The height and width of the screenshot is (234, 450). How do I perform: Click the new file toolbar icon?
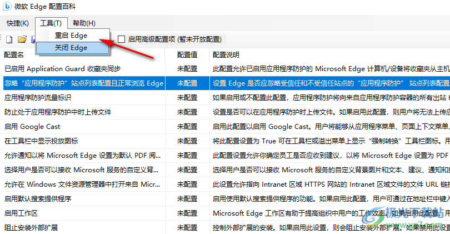tap(9, 39)
